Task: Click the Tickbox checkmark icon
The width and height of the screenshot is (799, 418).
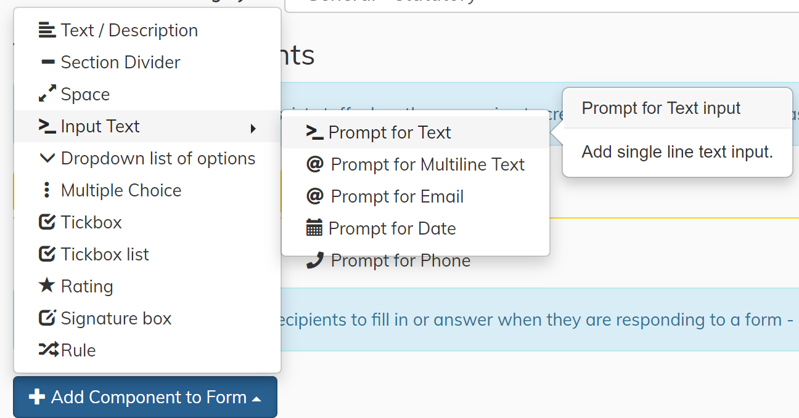Action: pos(47,222)
